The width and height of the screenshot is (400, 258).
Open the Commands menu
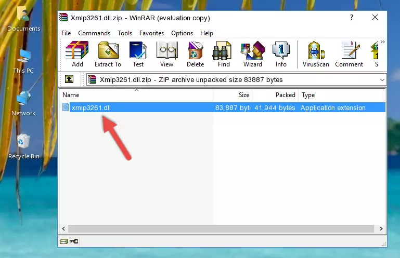(94, 33)
